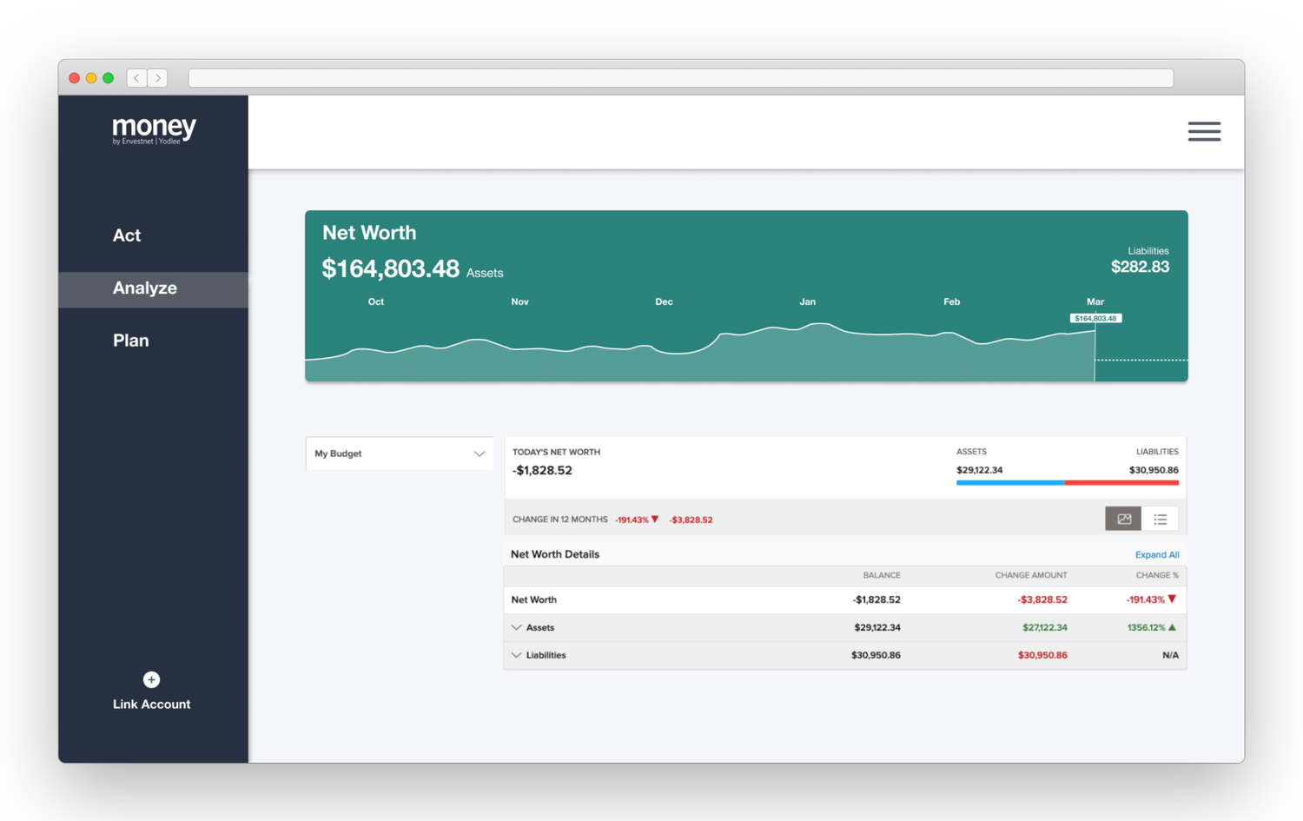Expand the Assets row chevron

(x=517, y=627)
